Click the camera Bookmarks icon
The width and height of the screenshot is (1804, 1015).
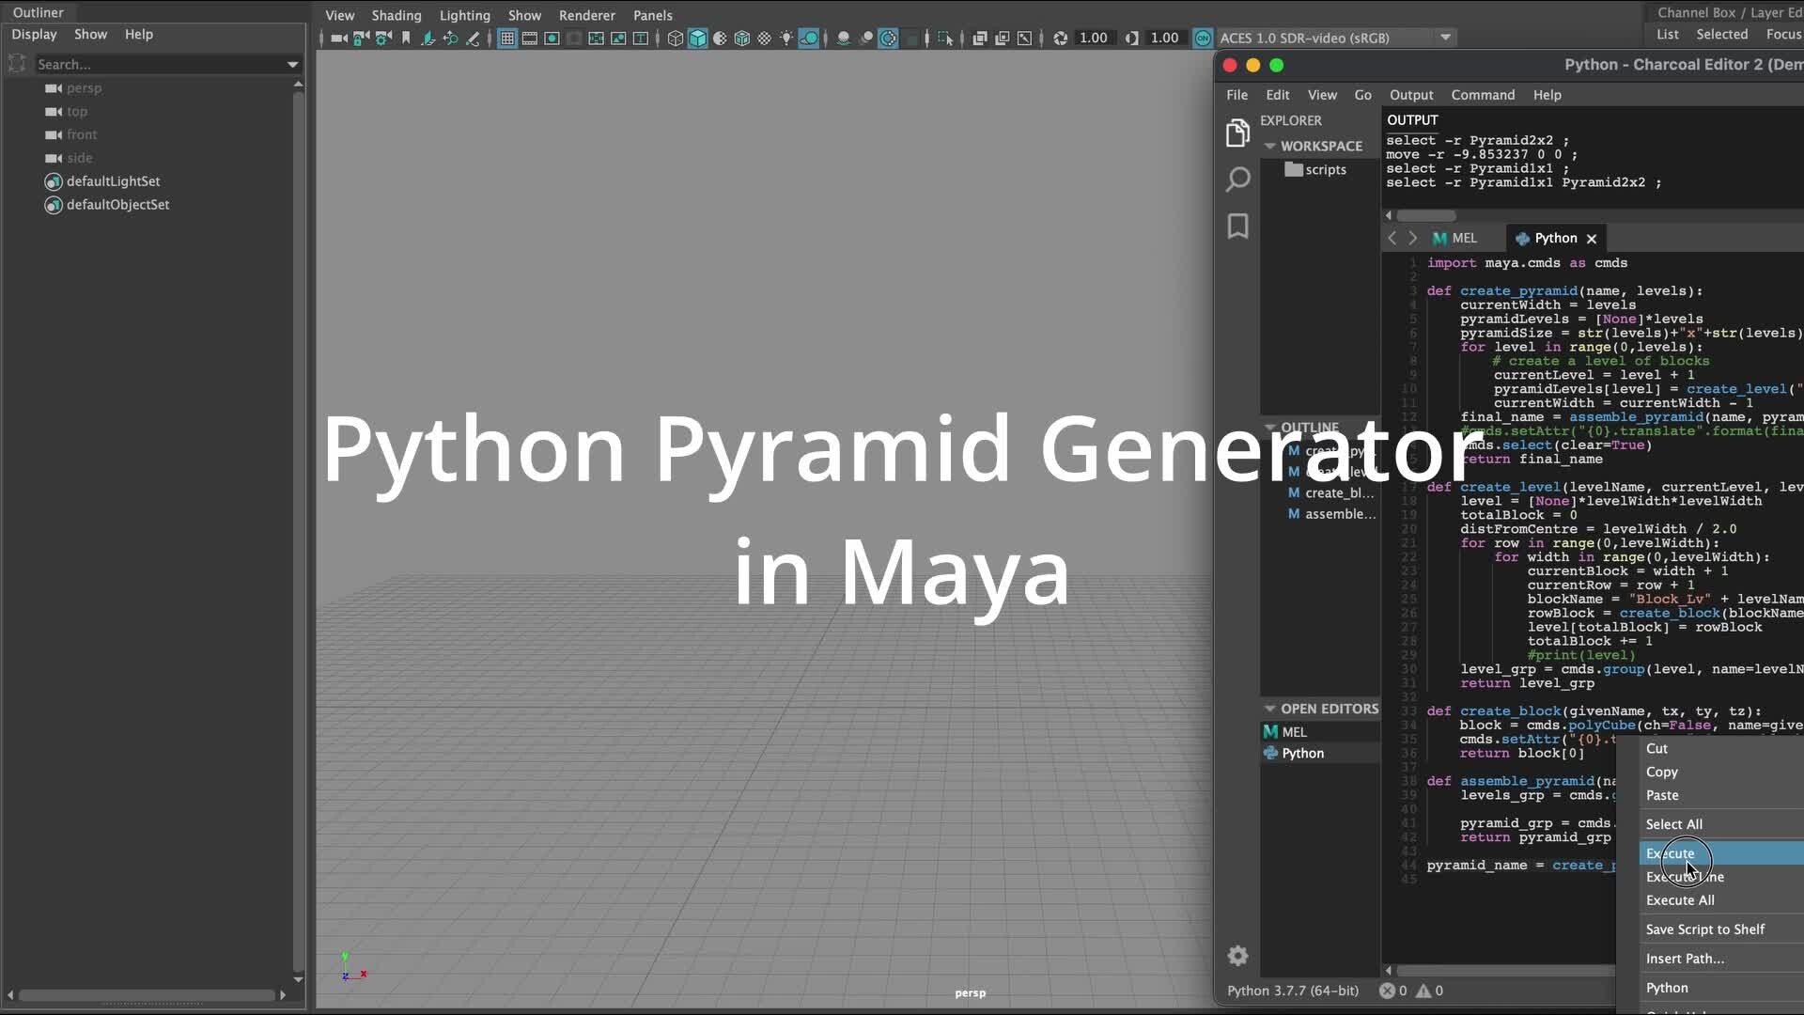coord(406,39)
